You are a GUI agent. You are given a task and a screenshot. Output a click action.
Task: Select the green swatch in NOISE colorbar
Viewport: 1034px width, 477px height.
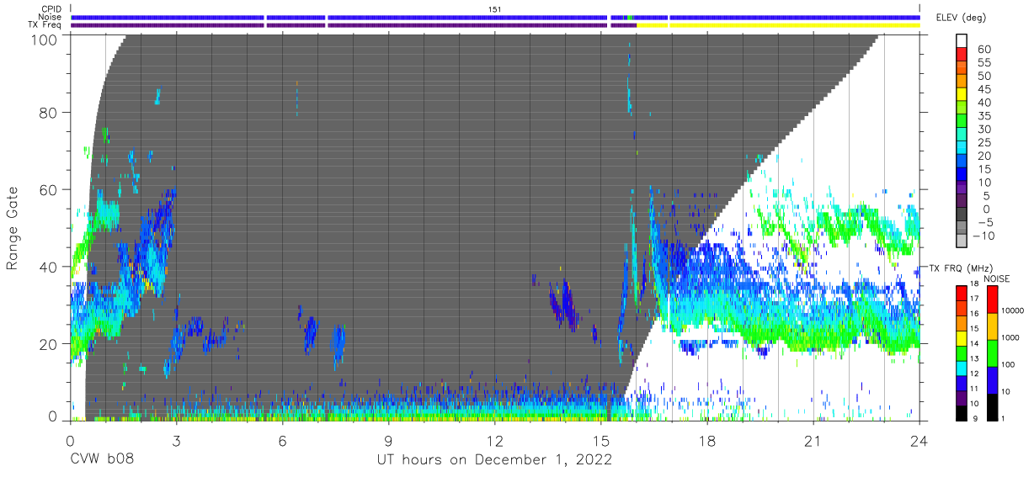(x=991, y=353)
